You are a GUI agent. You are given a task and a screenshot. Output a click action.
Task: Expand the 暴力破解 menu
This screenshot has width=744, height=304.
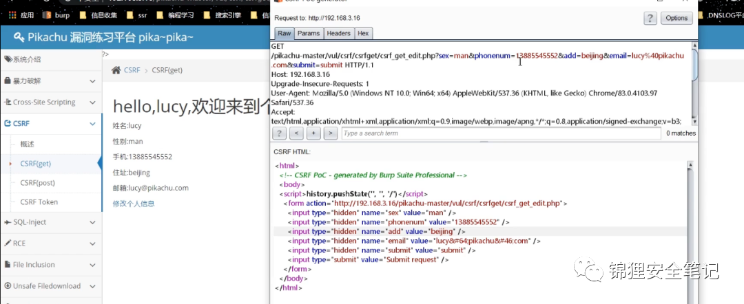(51, 81)
